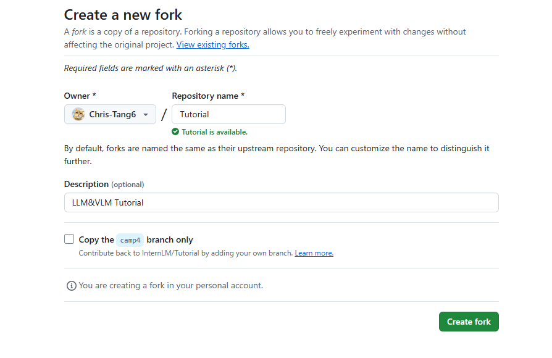Screen dimensions: 552x358
Task: Open the Owner dropdown caret
Action: 146,115
